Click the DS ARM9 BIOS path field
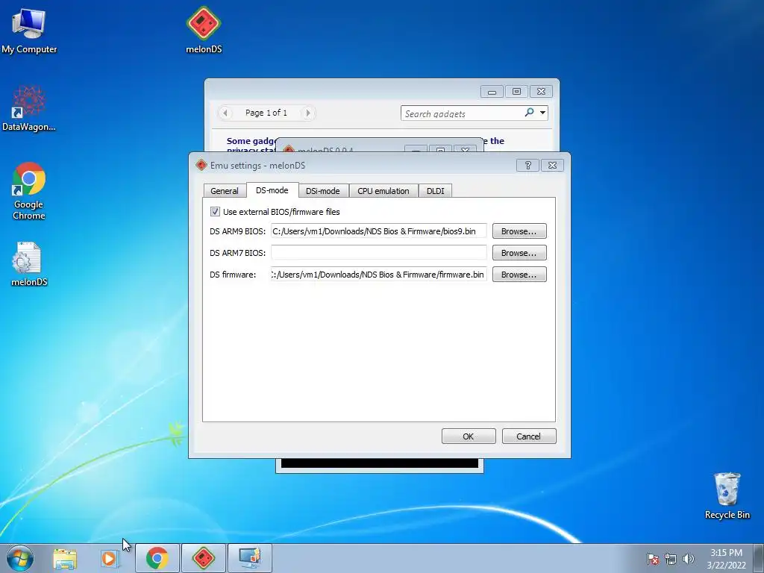 pos(378,231)
